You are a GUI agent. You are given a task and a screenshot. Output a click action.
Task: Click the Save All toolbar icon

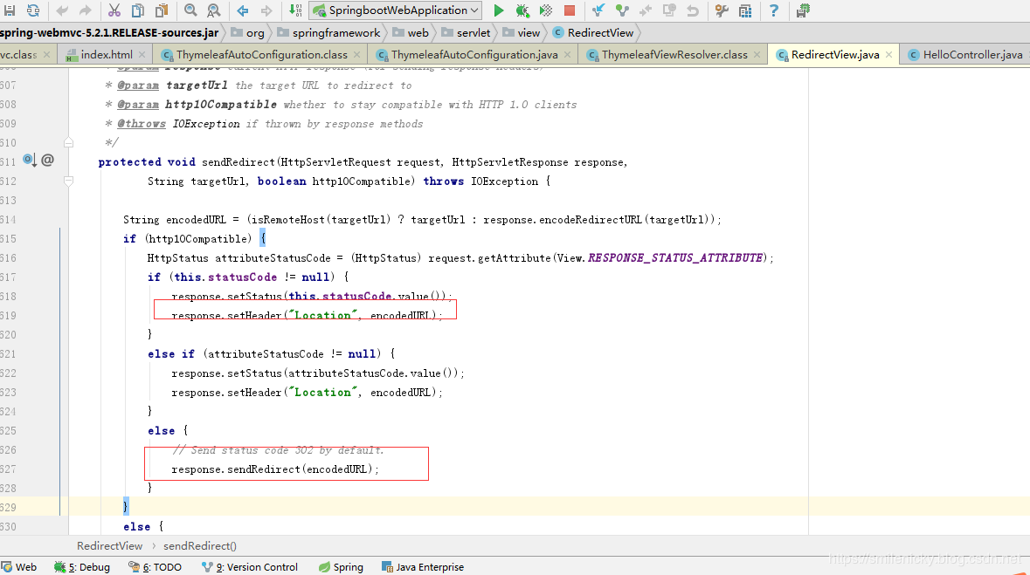(x=10, y=10)
